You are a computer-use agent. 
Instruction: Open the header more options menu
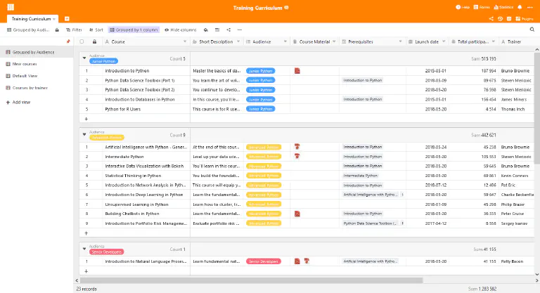coord(529,7)
